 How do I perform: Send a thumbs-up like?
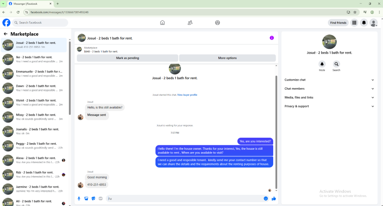tap(274, 199)
